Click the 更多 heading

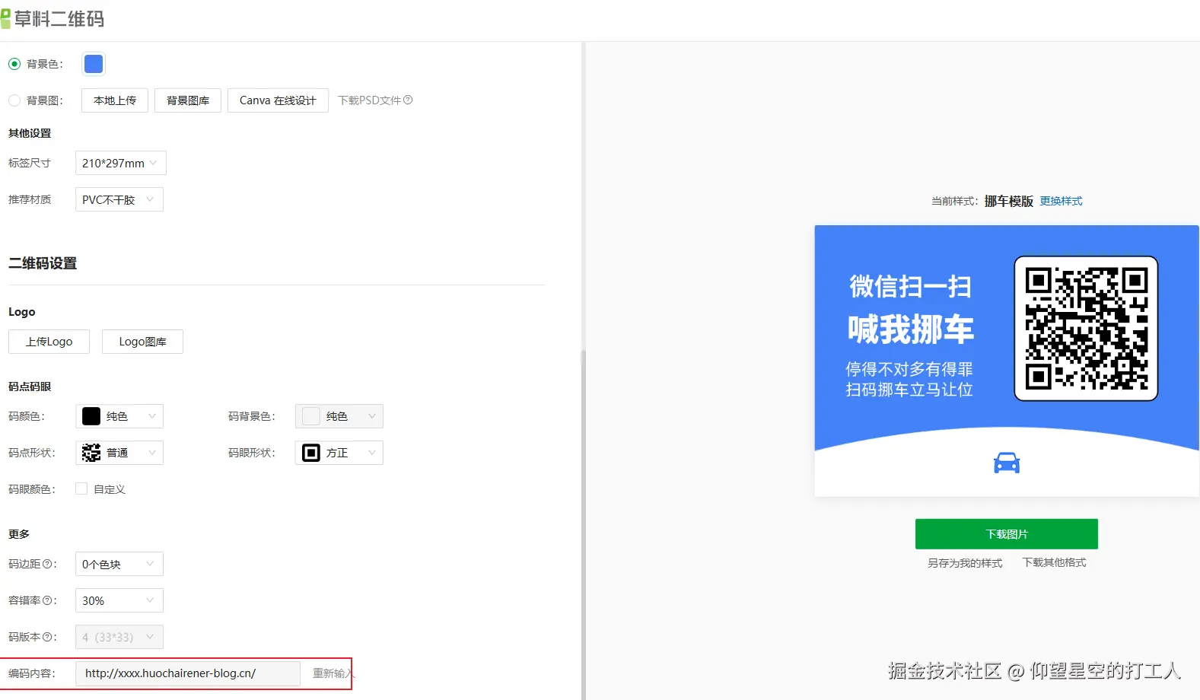(19, 534)
